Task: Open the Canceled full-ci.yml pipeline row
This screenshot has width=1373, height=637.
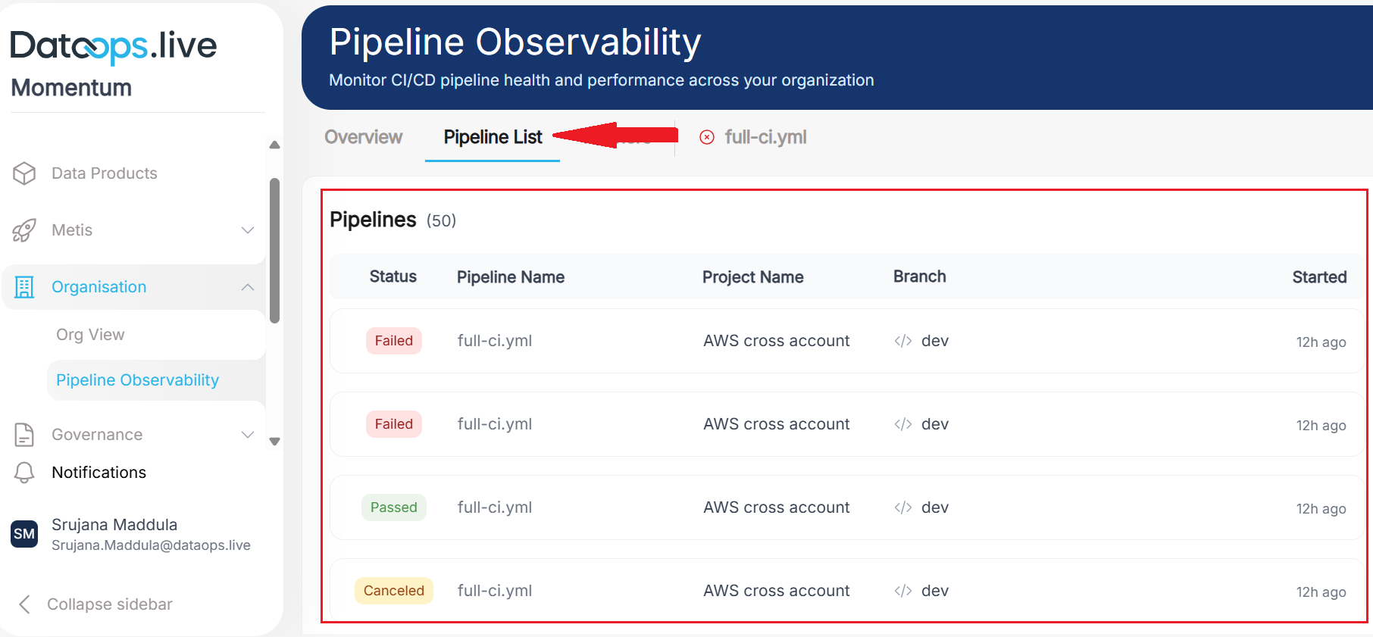Action: click(495, 591)
